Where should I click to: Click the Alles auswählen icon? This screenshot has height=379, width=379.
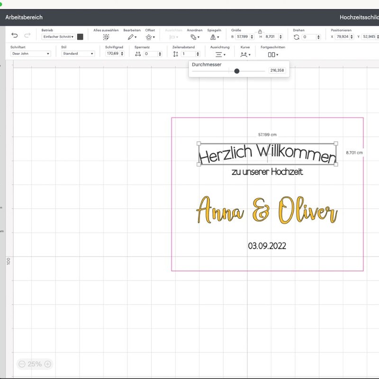tap(106, 37)
